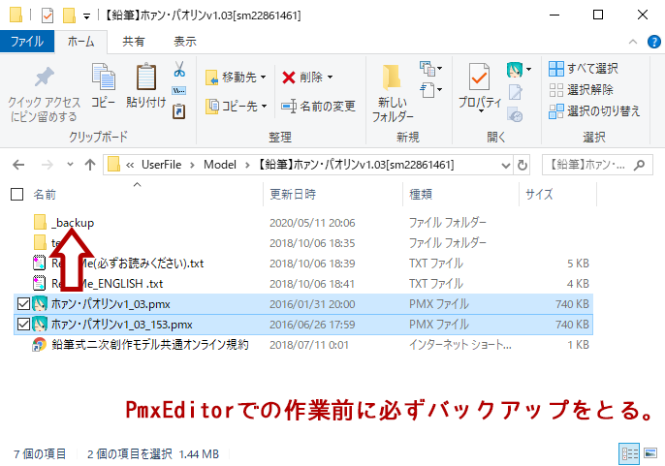Click the Properties (プロパティ) checkmark icon
The width and height of the screenshot is (665, 466).
click(480, 78)
